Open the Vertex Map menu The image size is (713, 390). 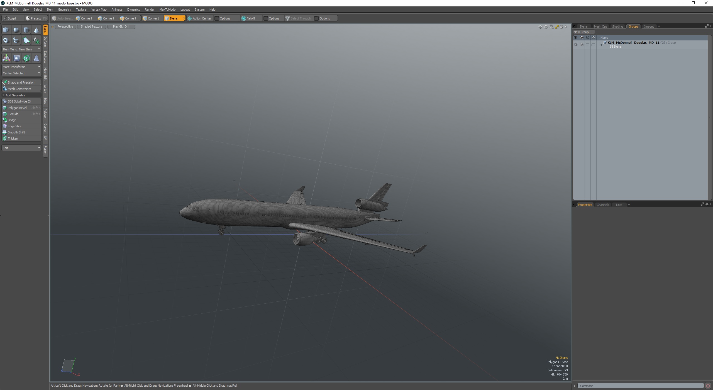[x=99, y=9]
